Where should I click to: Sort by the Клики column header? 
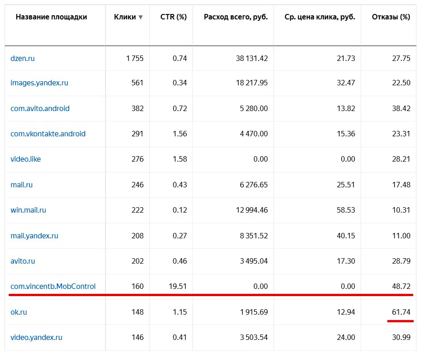pos(125,17)
